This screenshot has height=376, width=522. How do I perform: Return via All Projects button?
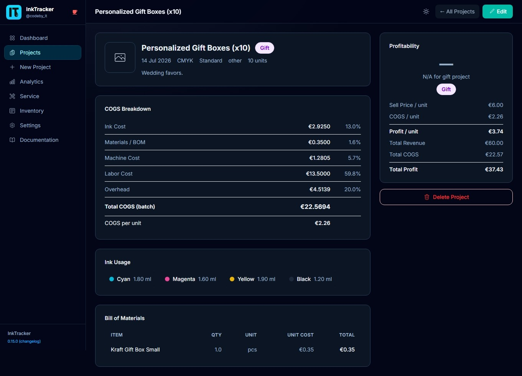(457, 11)
